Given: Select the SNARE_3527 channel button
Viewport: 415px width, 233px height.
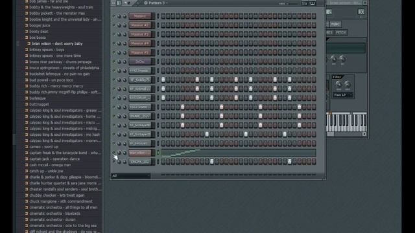Looking at the screenshot, I should coord(140,116).
